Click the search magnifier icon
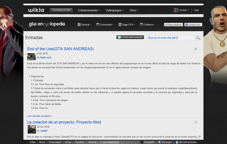Viewport: 227px width, 144px height. [x=198, y=38]
